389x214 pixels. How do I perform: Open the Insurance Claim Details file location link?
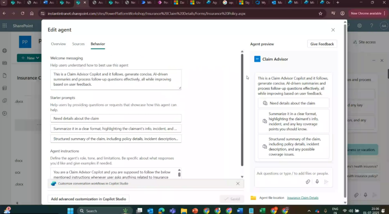point(303,198)
